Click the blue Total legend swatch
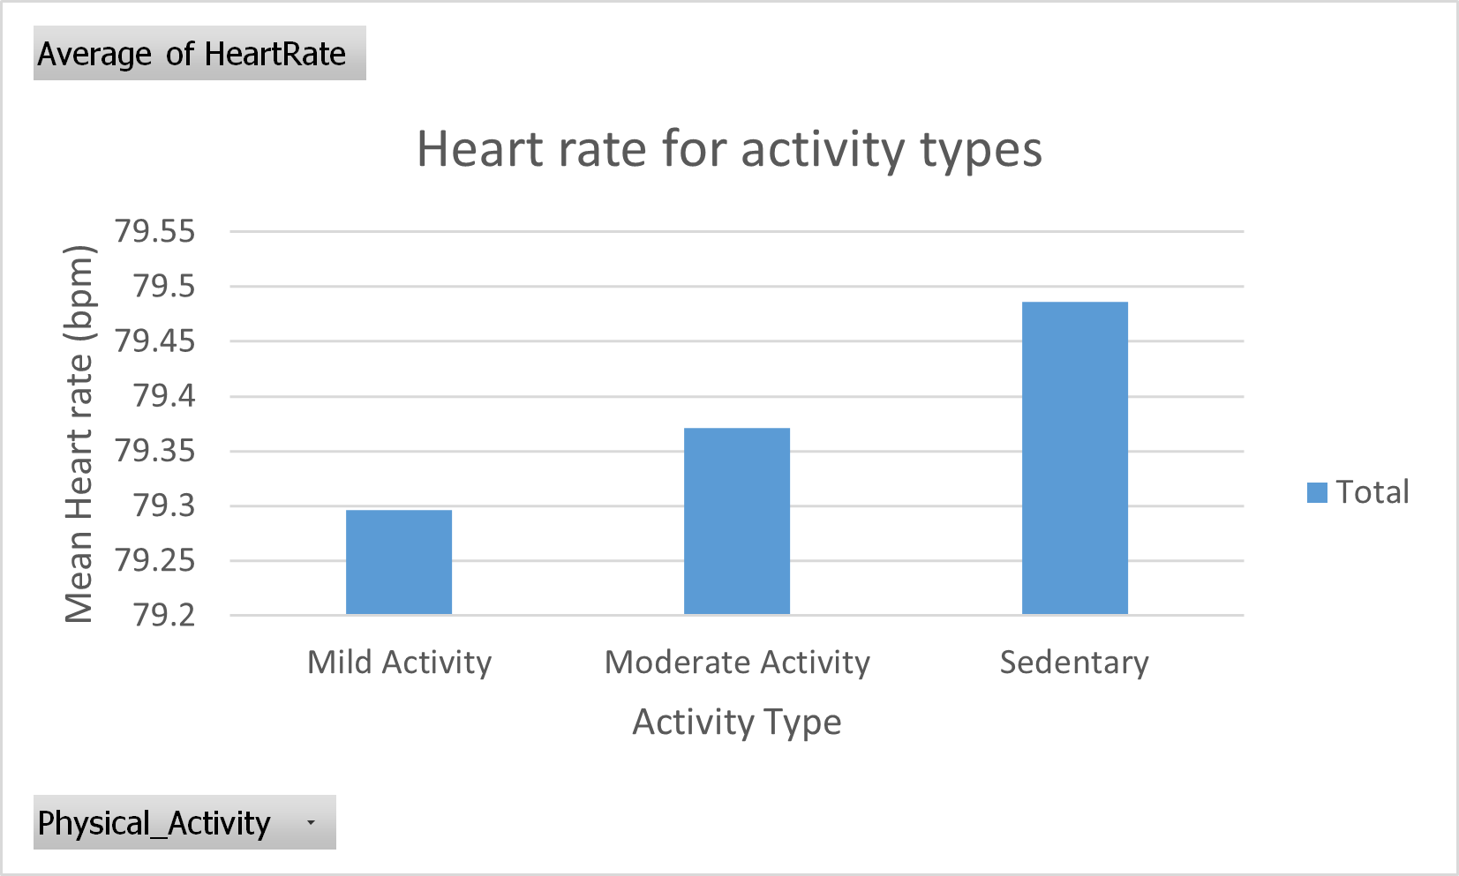The width and height of the screenshot is (1459, 876). 1317,492
